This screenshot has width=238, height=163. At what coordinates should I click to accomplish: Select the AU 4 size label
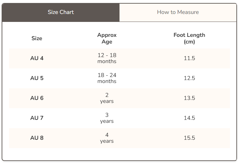[x=37, y=58]
